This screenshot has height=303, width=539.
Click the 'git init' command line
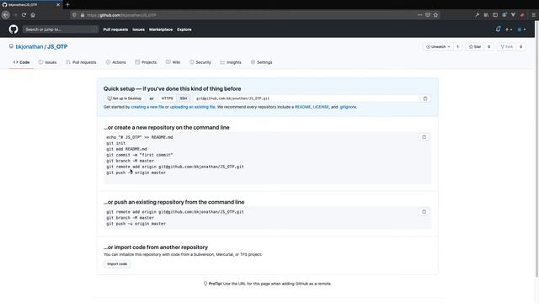point(116,143)
